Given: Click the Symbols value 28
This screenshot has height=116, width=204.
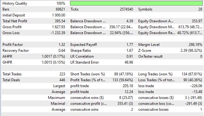Looking at the screenshot, I should (x=200, y=9).
